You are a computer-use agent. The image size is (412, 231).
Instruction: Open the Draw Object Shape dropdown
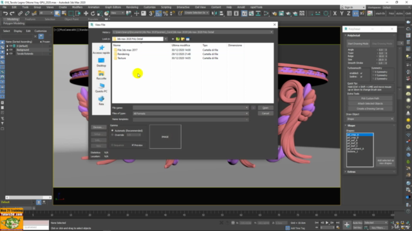(370, 119)
